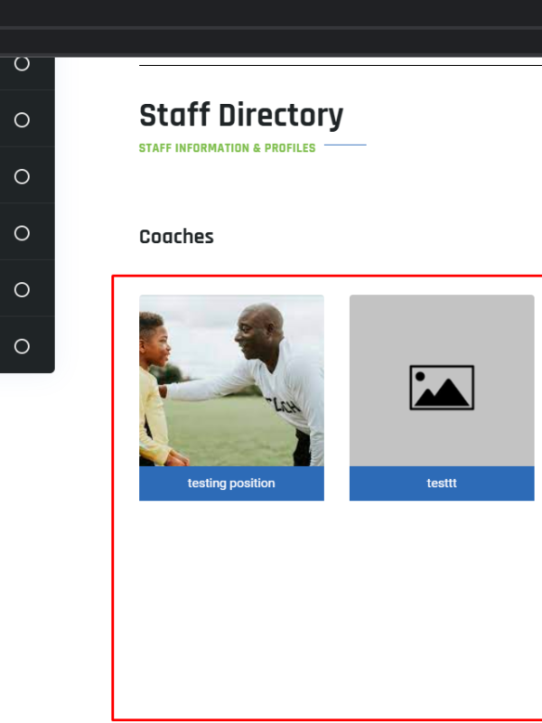The width and height of the screenshot is (542, 723).
Task: Select the 'Staff Directory' heading
Action: coord(241,116)
